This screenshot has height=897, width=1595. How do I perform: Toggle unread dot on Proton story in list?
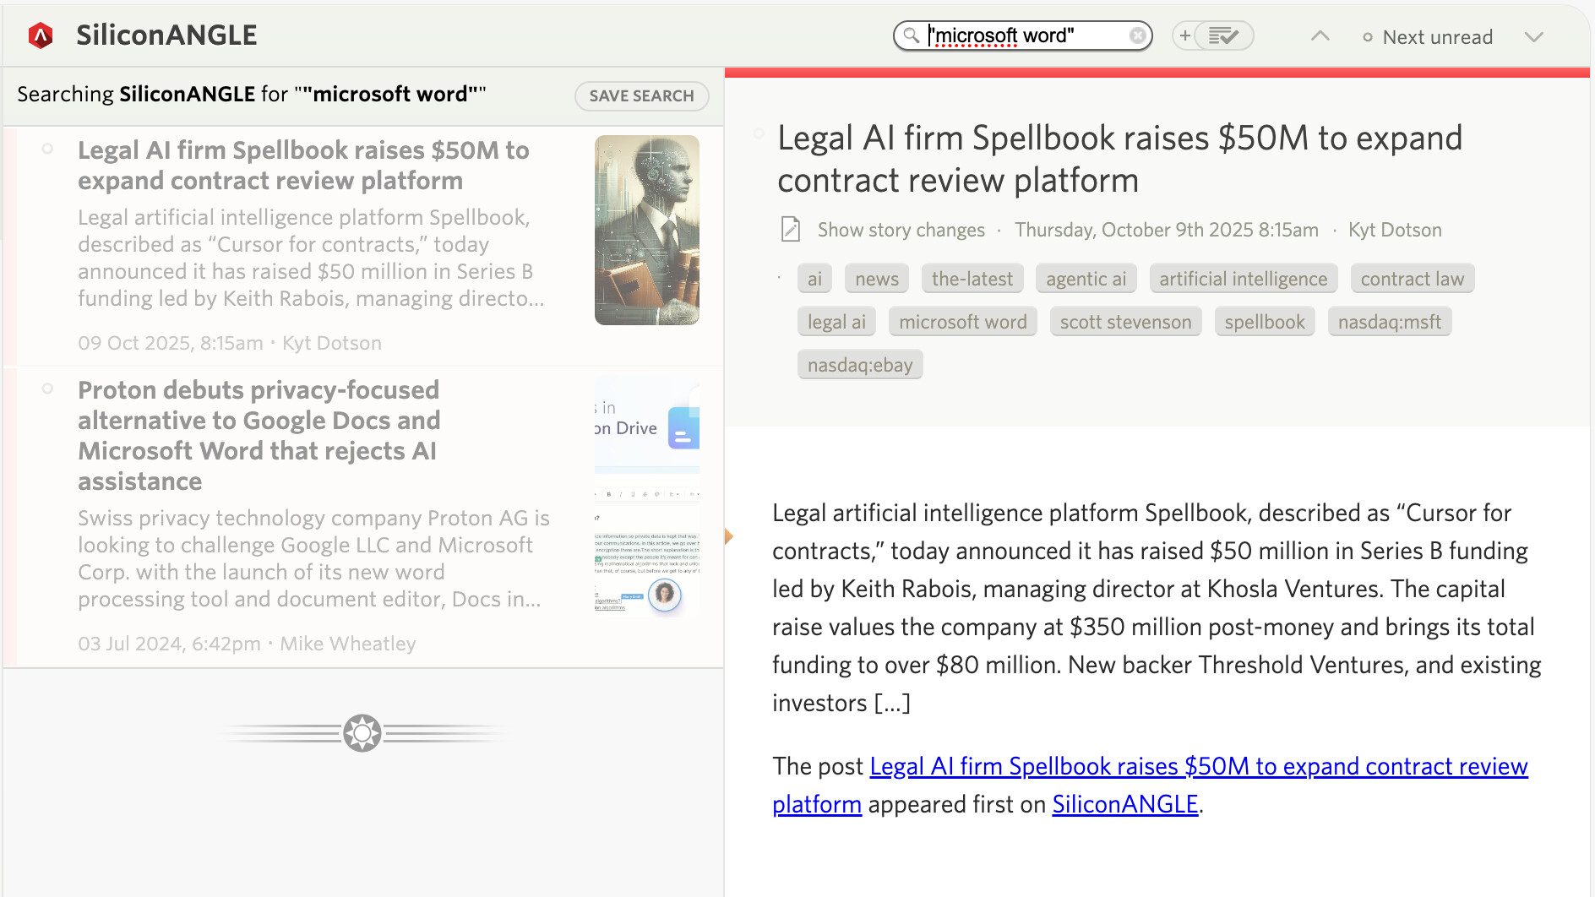pyautogui.click(x=48, y=389)
